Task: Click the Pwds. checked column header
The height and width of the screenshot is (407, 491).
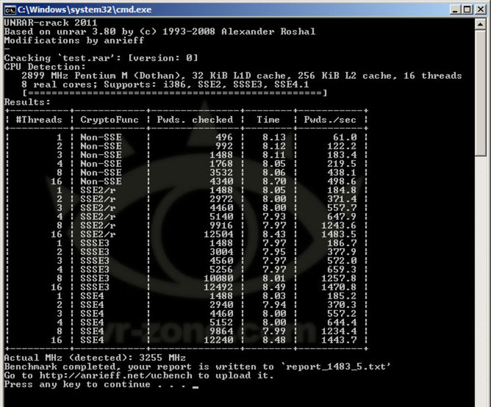Action: pyautogui.click(x=195, y=120)
